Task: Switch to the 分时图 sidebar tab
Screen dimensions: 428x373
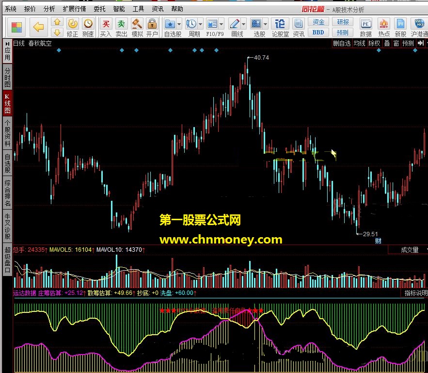Action: [7, 78]
